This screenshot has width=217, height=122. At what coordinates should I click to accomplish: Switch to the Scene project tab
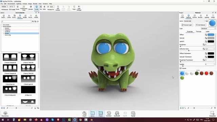click(x=182, y=16)
